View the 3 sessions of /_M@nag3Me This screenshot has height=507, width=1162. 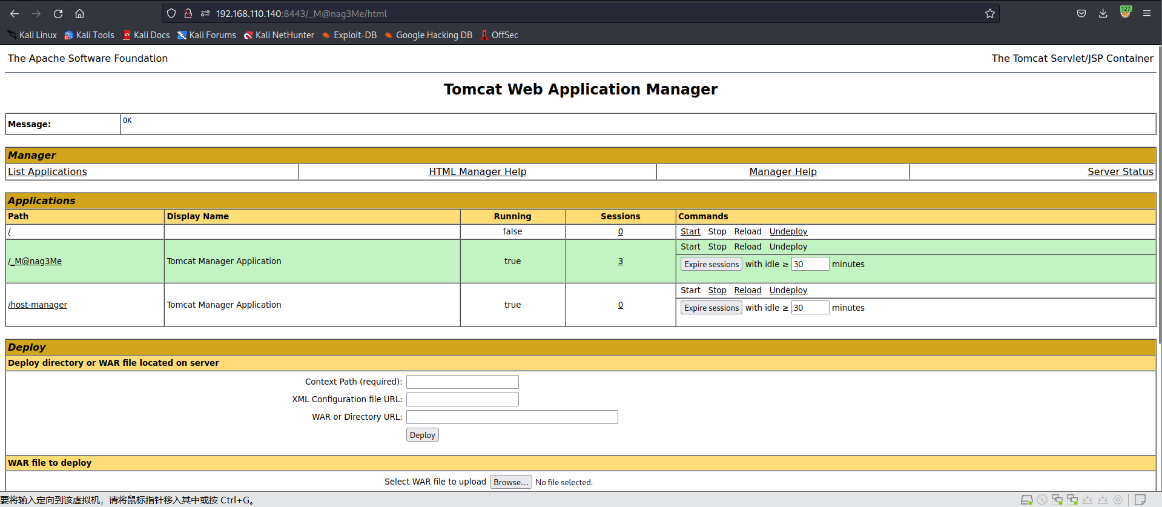[621, 261]
